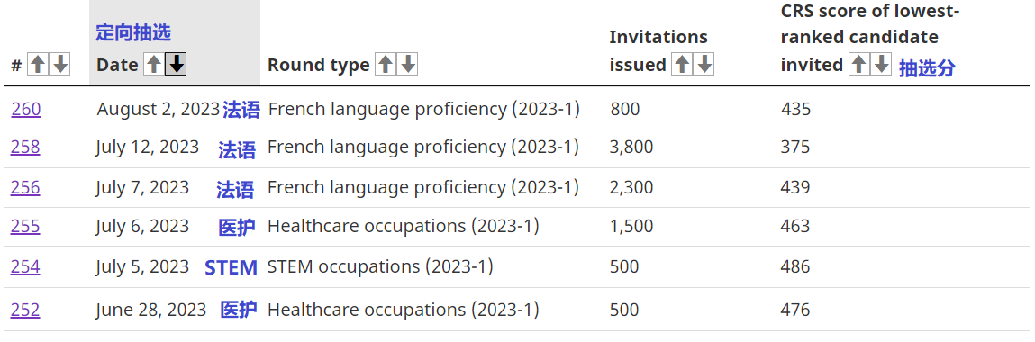Viewport: 1035px width, 342px height.
Task: Click the August 2, 2023 date cell
Action: pyautogui.click(x=159, y=109)
